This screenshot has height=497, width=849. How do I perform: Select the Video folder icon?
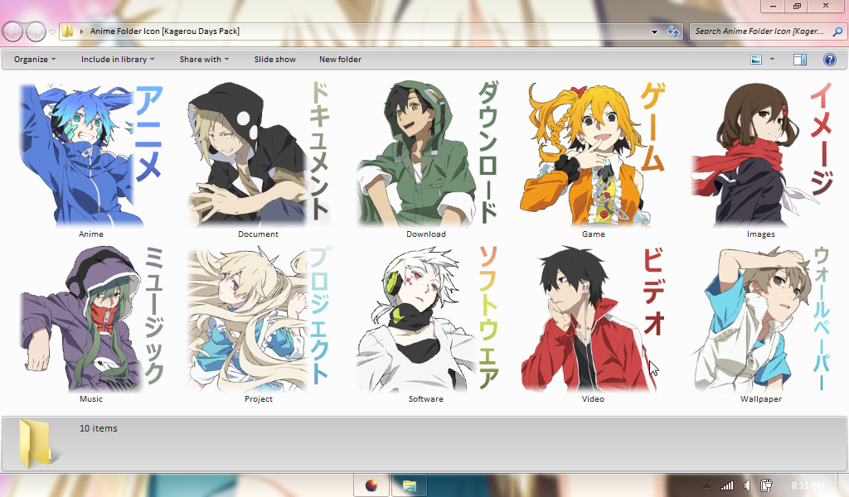pos(594,319)
